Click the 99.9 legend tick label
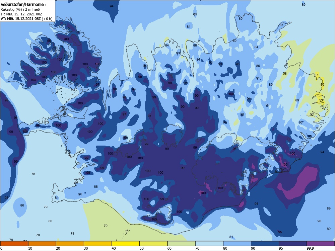335x251 pixels. point(310,248)
